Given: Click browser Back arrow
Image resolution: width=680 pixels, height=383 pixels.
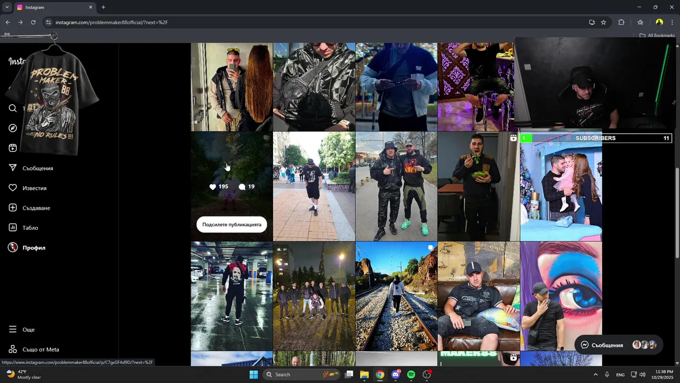Looking at the screenshot, I should point(7,22).
